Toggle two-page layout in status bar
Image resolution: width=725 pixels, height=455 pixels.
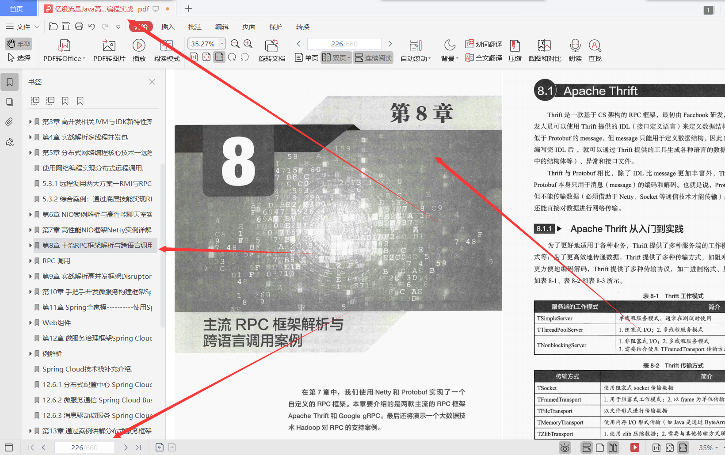[x=613, y=447]
